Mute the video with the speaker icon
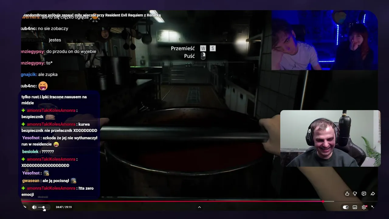The height and width of the screenshot is (219, 389). pos(34,207)
